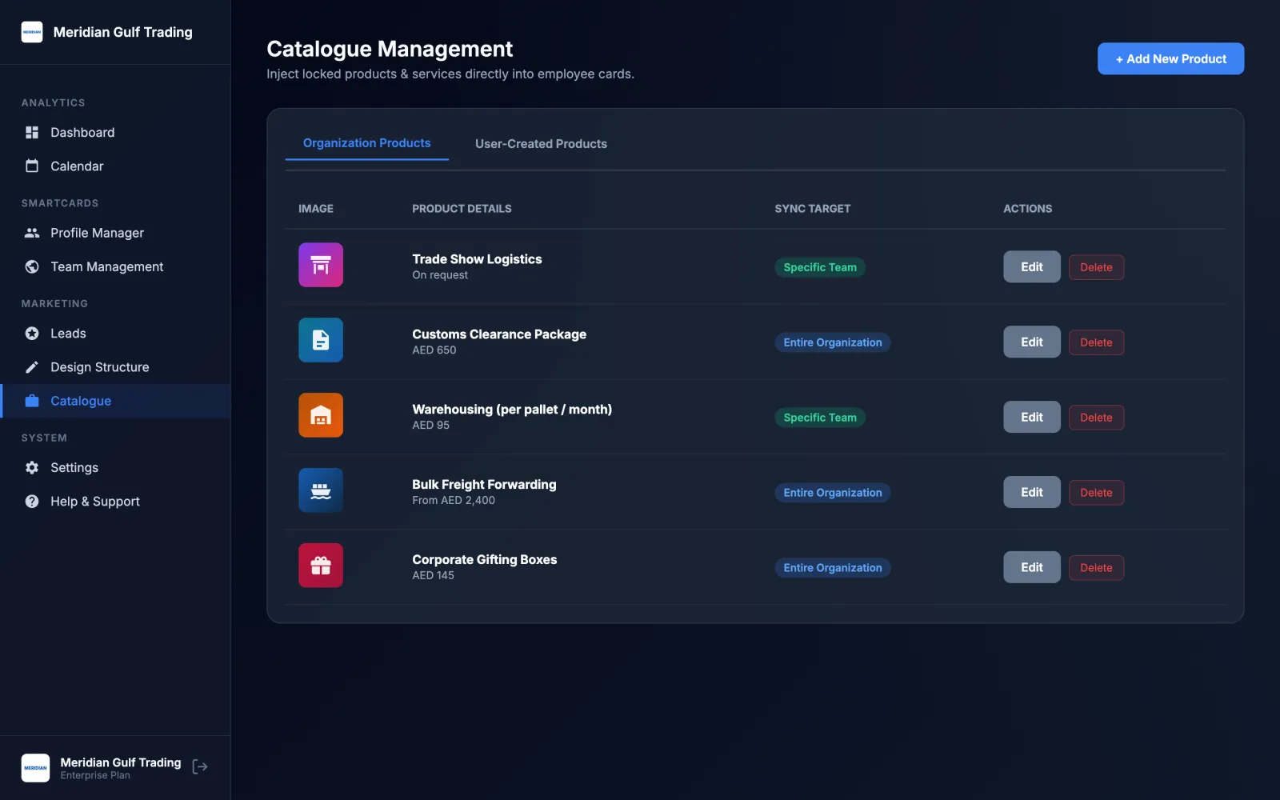
Task: Click the Specific Team badge for Warehousing
Action: pos(820,418)
